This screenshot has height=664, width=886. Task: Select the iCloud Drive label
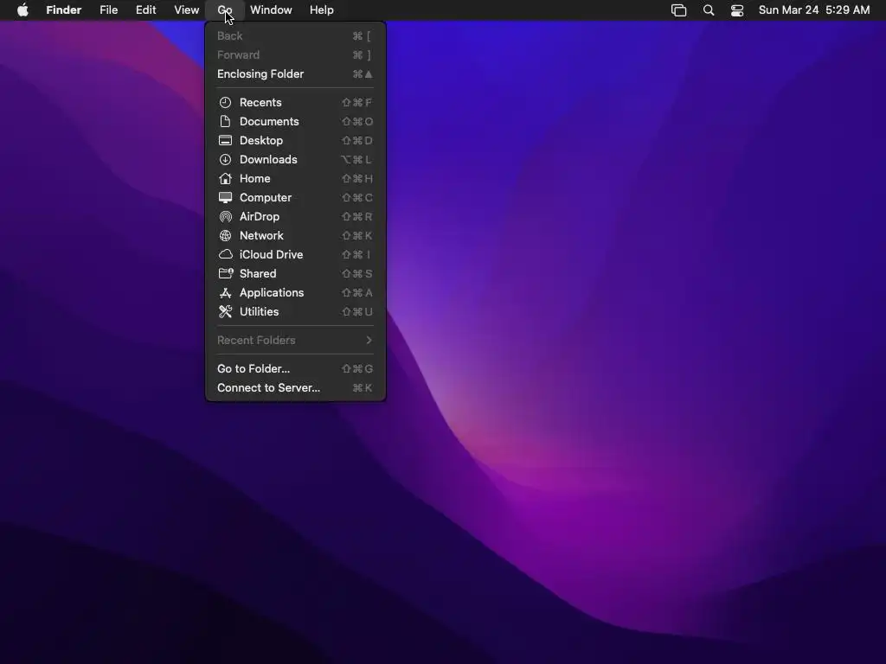(271, 255)
